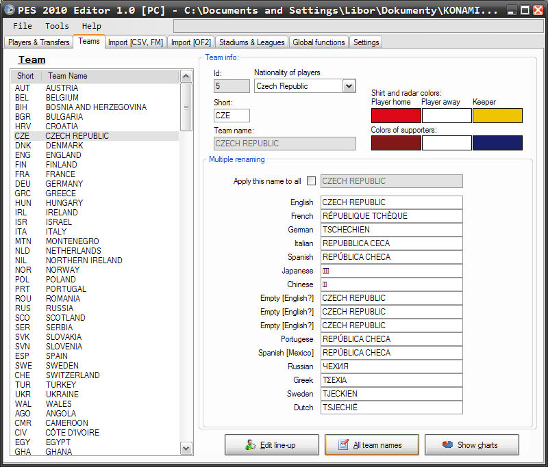Pick the yellow Keeper color swatch
Image resolution: width=548 pixels, height=467 pixels.
[x=497, y=116]
